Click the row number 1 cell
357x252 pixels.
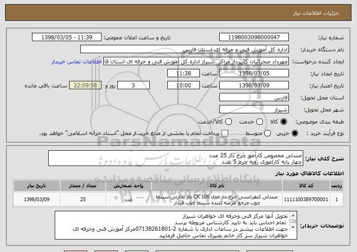tap(337, 199)
